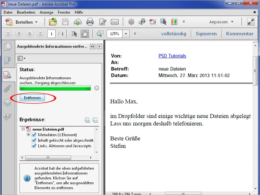Collapse the navigation pane double arrow
Image resolution: width=260 pixels, height=195 pixels.
point(93,46)
